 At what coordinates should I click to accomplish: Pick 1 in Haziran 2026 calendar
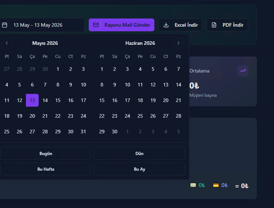click(102, 69)
